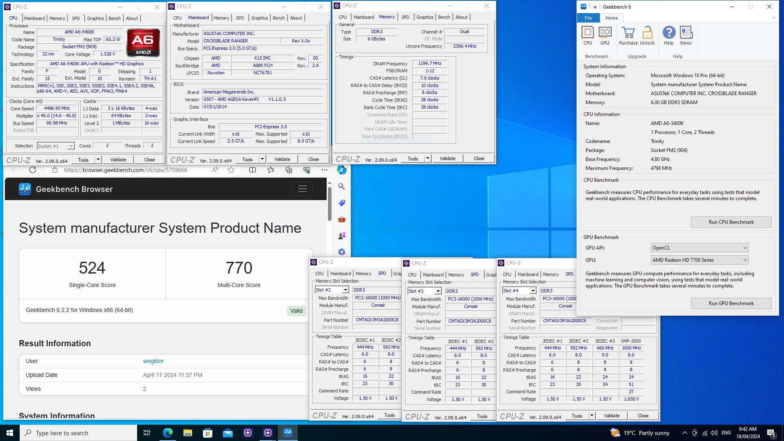Switch to SPD tab in CPU-Z Mainboard window
The width and height of the screenshot is (784, 441).
[240, 18]
